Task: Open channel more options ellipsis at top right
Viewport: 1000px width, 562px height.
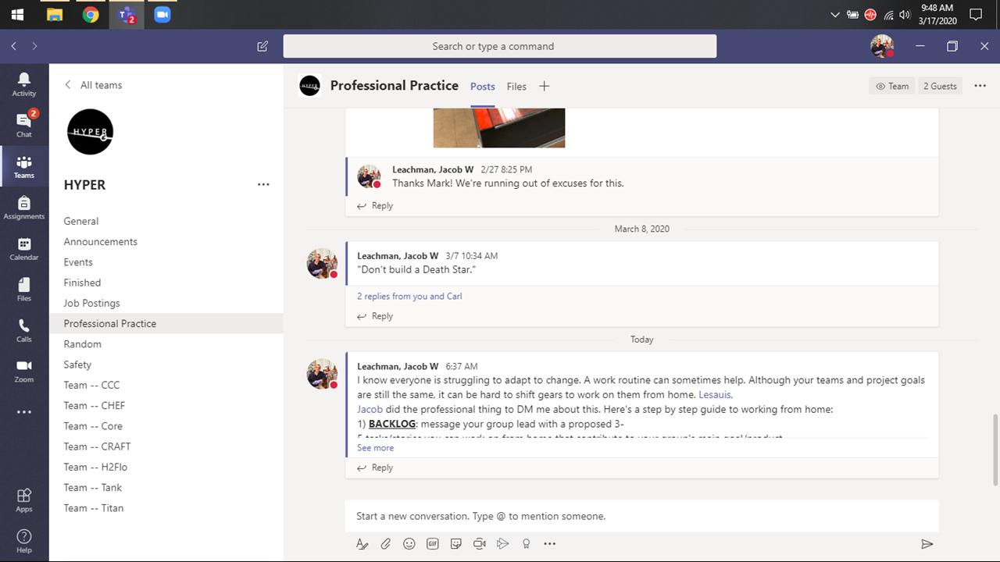Action: click(980, 86)
